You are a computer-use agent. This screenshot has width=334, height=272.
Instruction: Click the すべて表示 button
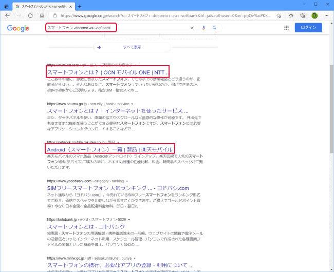[132, 47]
